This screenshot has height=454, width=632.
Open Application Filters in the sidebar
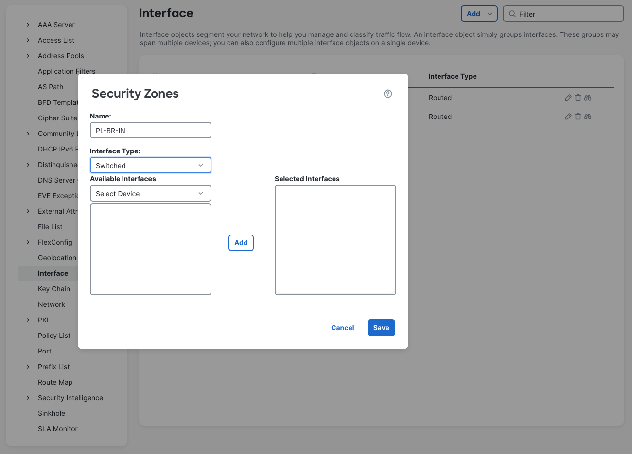click(67, 71)
